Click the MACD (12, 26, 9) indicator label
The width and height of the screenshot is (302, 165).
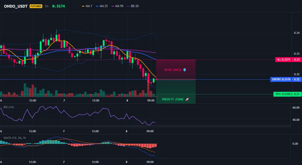point(15,138)
